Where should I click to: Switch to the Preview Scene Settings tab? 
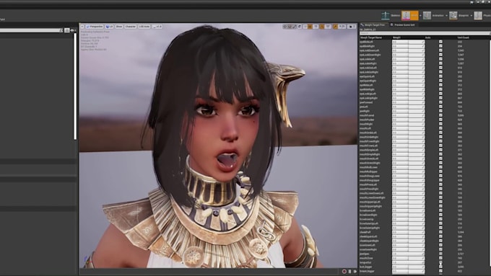click(403, 25)
